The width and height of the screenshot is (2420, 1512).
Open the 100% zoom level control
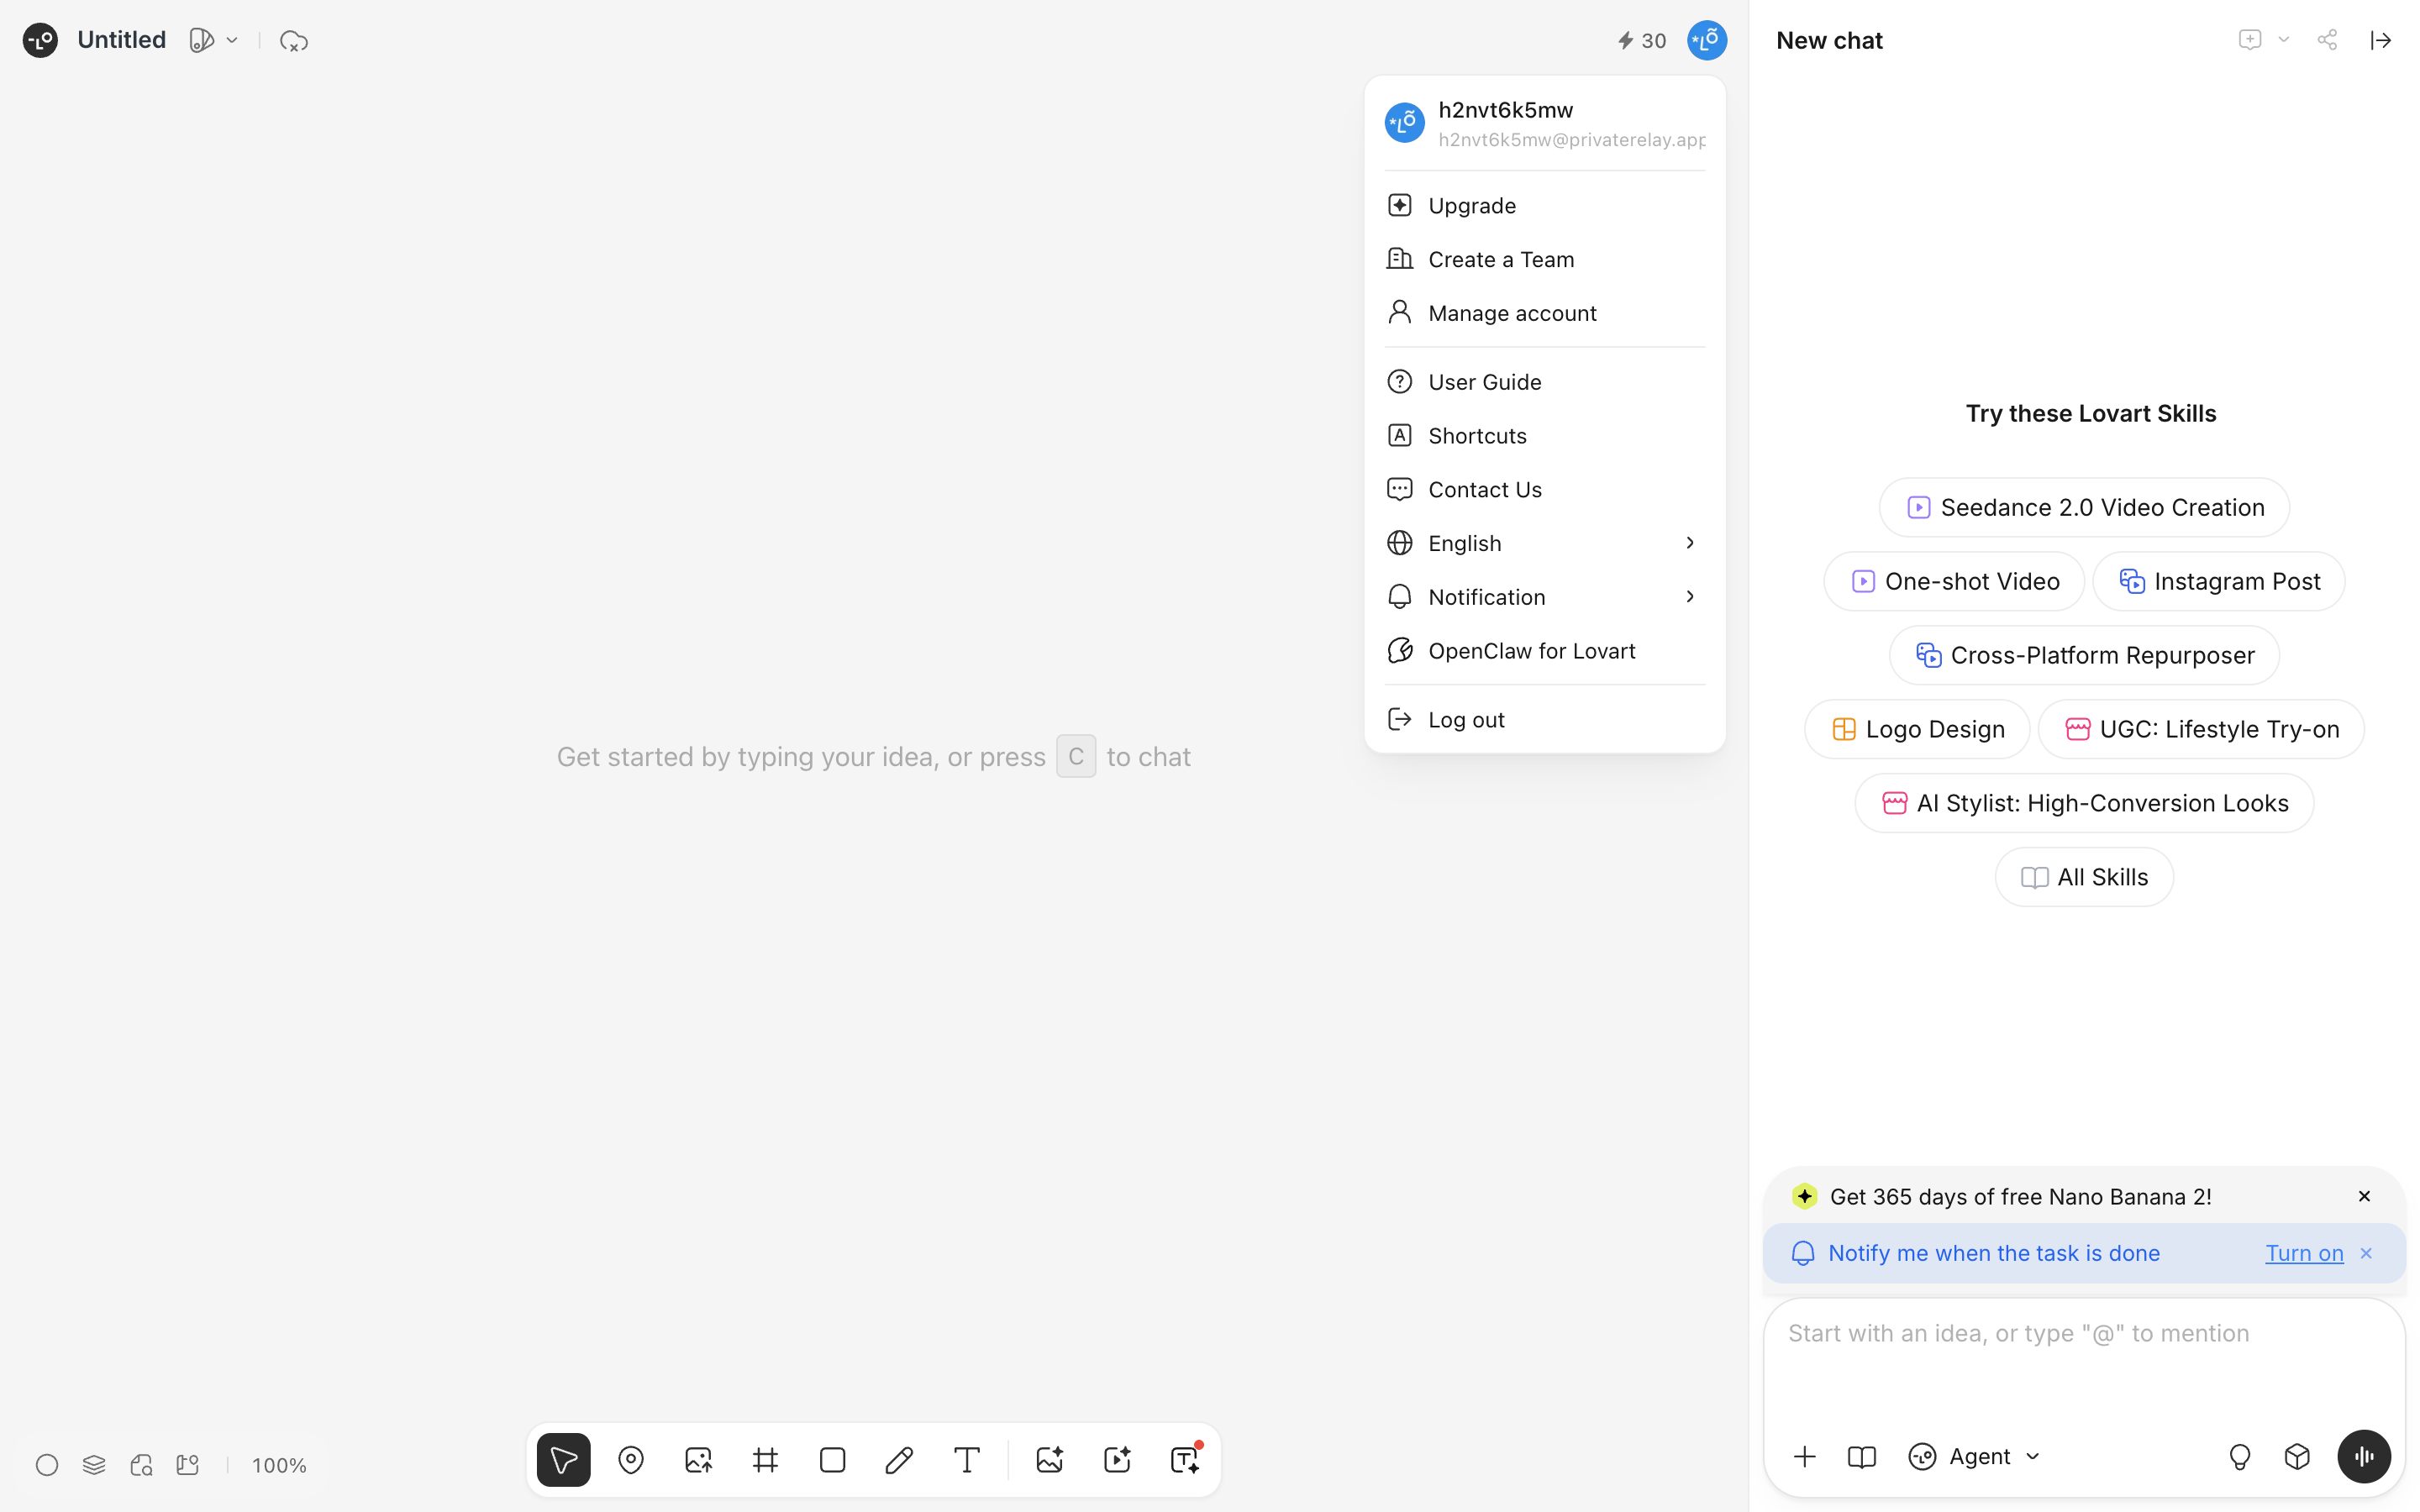[x=279, y=1465]
